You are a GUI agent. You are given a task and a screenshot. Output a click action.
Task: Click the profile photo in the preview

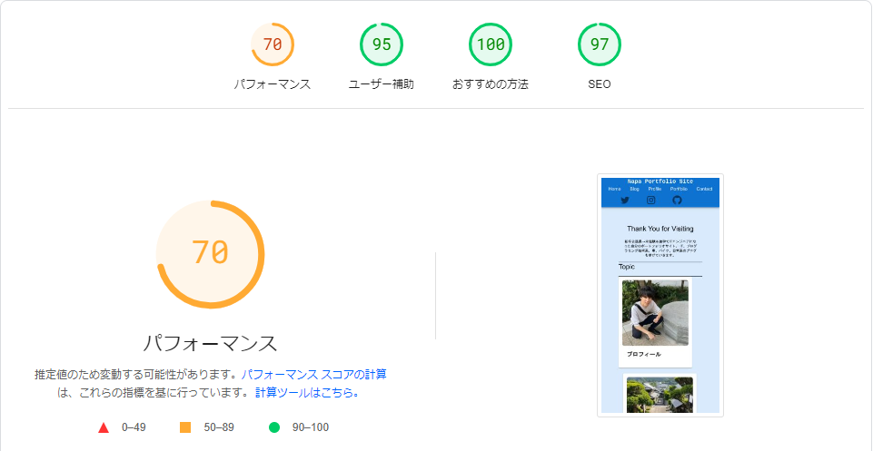[655, 312]
